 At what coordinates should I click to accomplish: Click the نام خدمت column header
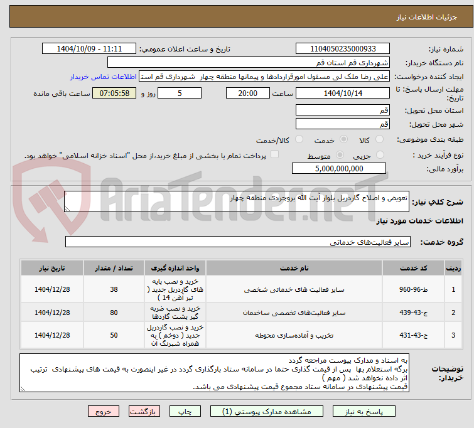(294, 268)
